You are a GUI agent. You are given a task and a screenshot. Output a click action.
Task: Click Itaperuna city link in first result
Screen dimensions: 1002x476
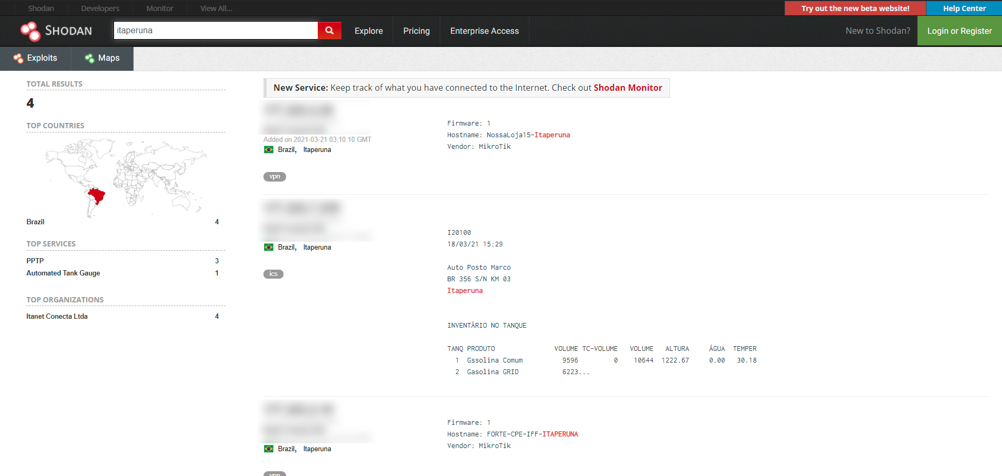317,150
